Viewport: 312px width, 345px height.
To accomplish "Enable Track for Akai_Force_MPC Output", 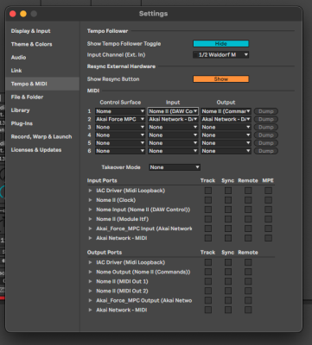I will pyautogui.click(x=208, y=300).
